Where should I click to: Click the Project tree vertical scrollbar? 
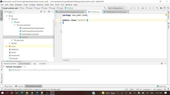[x=54, y=38]
